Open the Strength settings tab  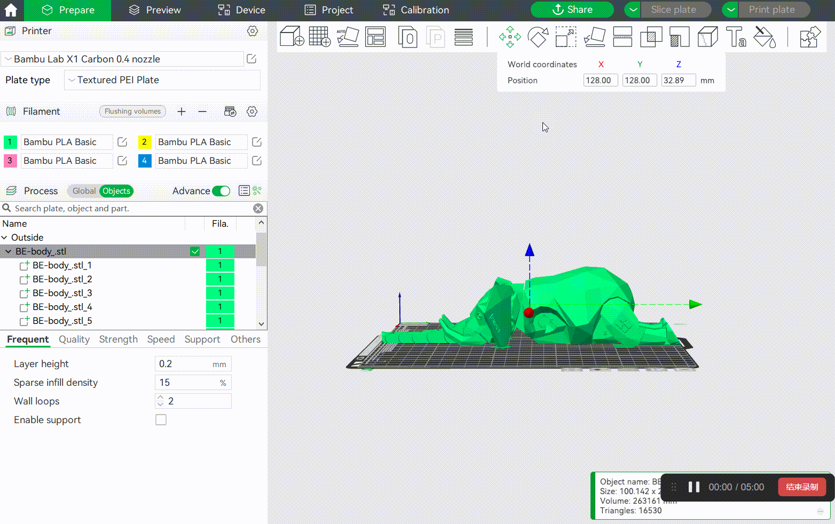tap(119, 339)
